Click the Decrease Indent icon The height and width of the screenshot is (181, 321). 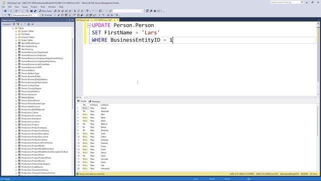[108, 15]
